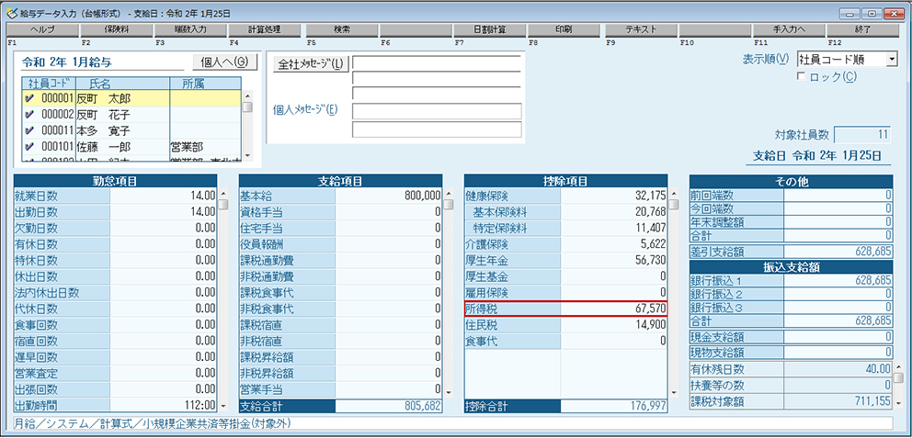Click 介護保険 value 5,622
The width and height of the screenshot is (912, 438).
click(614, 244)
